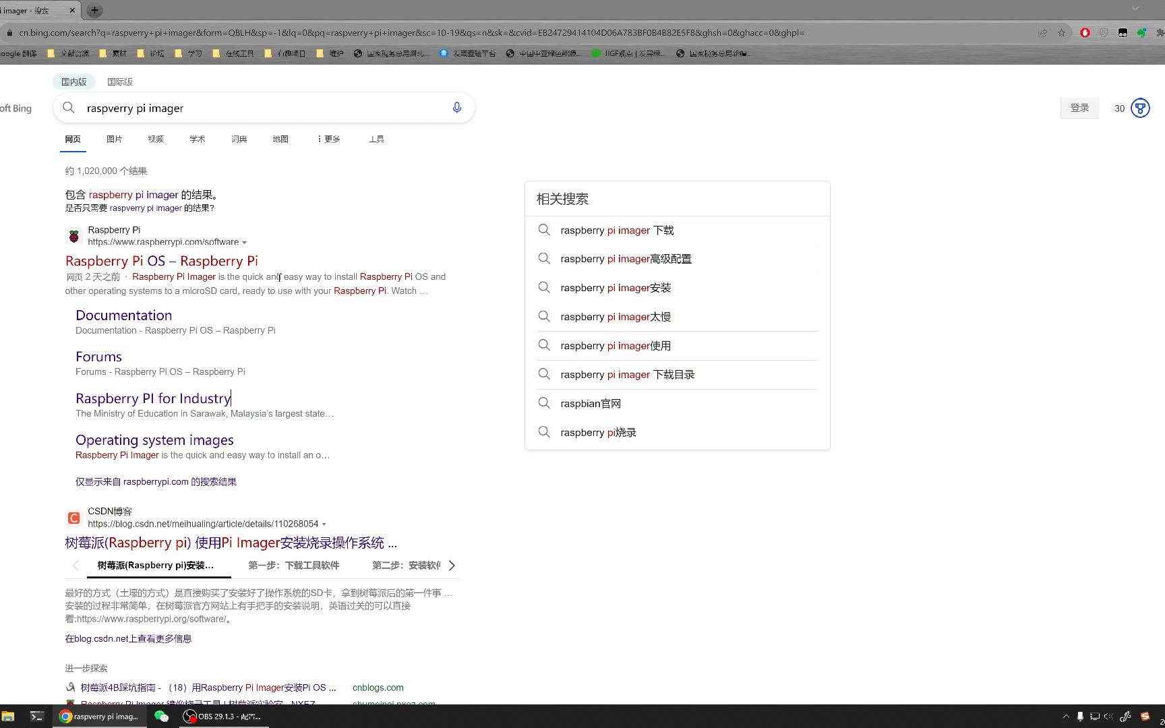Click the Raspberry Pi favicon in first result
The height and width of the screenshot is (728, 1165).
point(74,236)
